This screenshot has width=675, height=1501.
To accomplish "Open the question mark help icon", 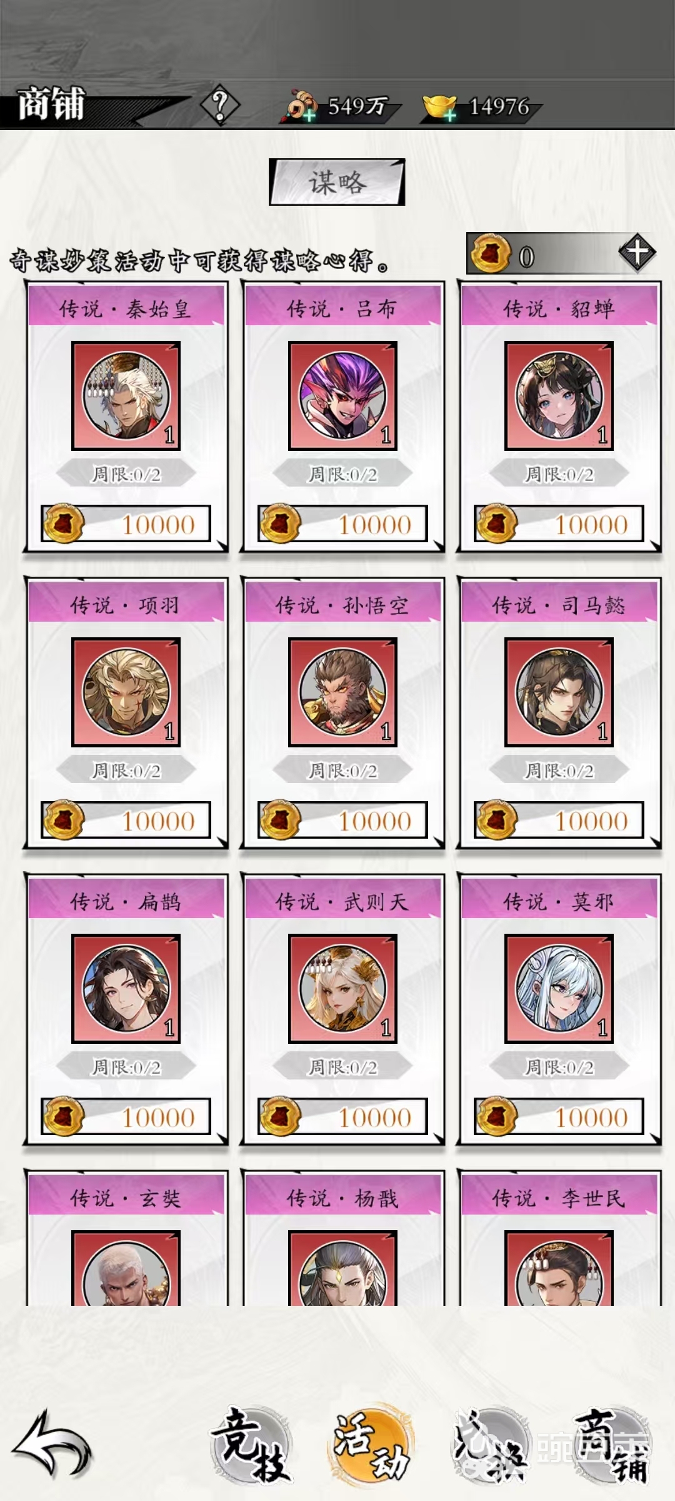I will [x=219, y=106].
